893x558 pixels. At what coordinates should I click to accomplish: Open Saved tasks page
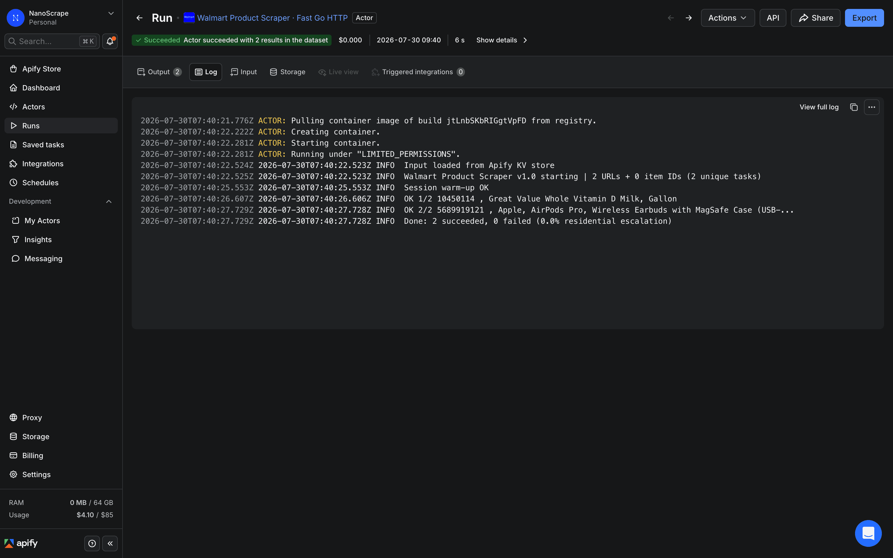[x=61, y=145]
